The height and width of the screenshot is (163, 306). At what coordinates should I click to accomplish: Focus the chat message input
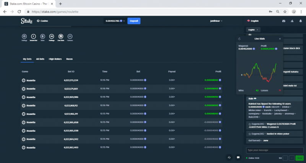pos(275,150)
